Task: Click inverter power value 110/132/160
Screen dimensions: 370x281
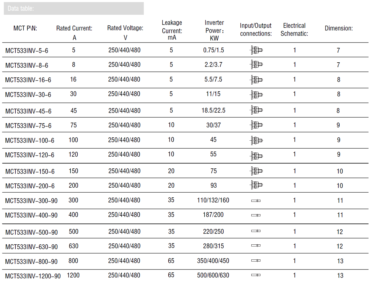Action: point(213,200)
